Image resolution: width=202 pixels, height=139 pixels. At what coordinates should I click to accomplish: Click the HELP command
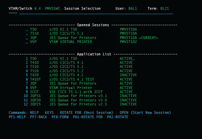34,113
